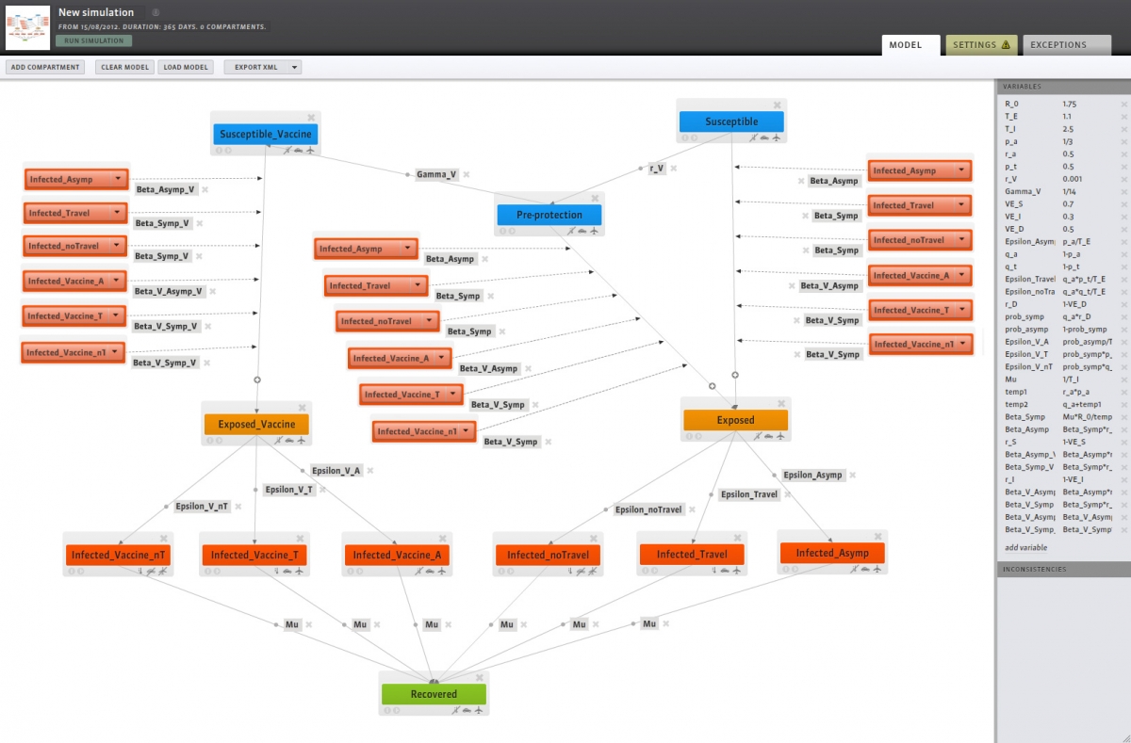Open the Export XML dropdown arrow
1131x743 pixels.
click(295, 68)
